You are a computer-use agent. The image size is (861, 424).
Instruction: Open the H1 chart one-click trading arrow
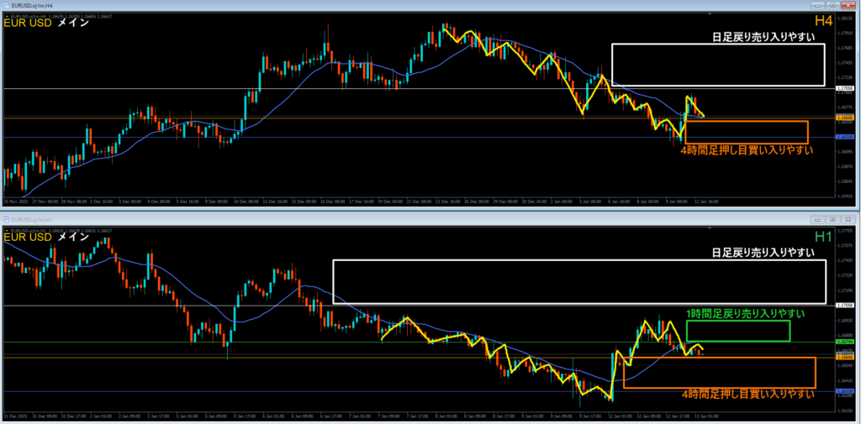(6, 230)
